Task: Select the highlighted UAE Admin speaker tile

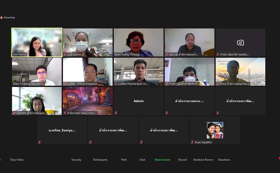Action: [37, 42]
